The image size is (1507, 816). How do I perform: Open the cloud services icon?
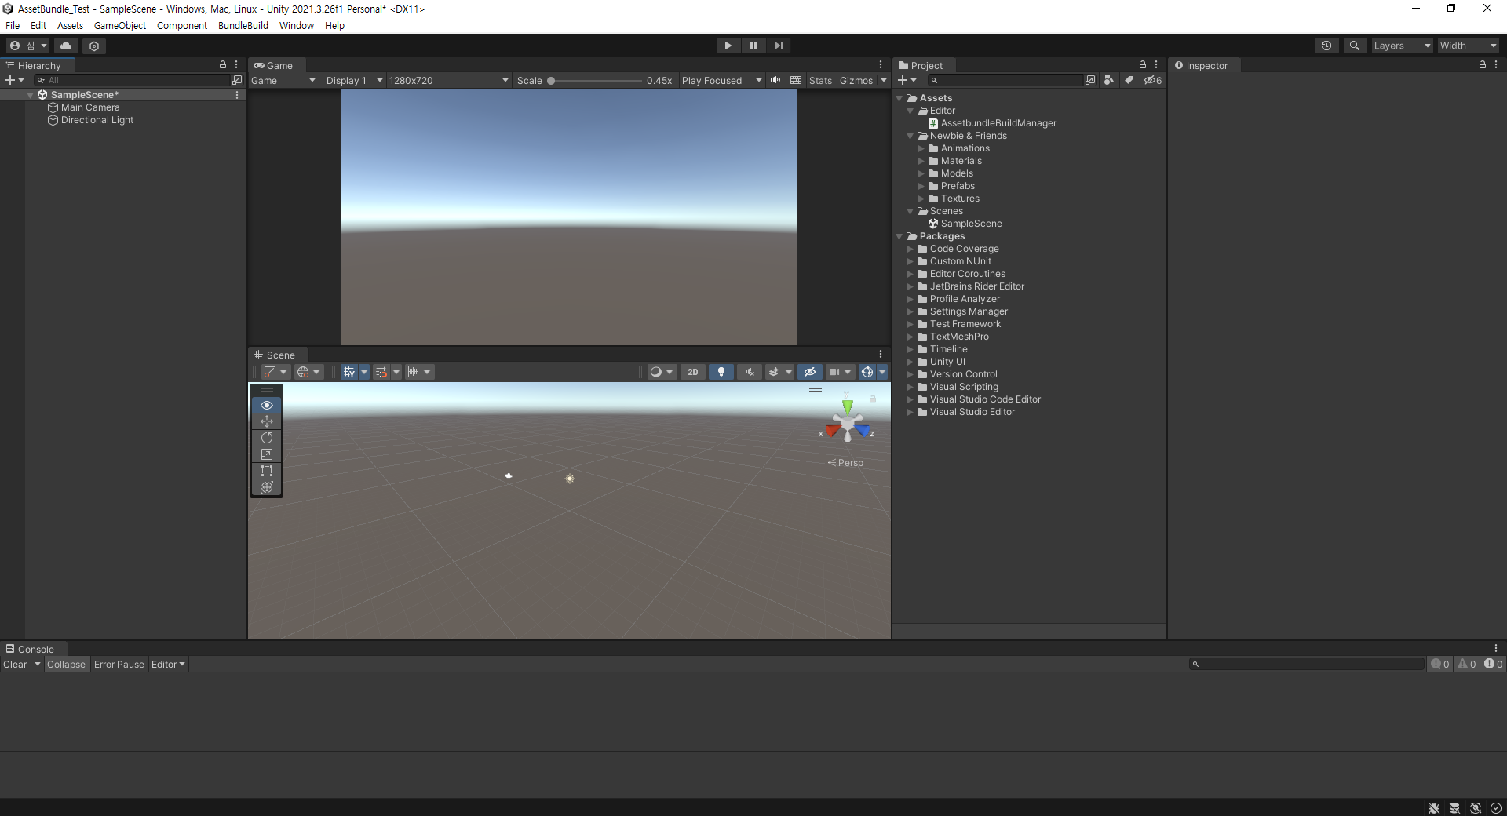[66, 46]
